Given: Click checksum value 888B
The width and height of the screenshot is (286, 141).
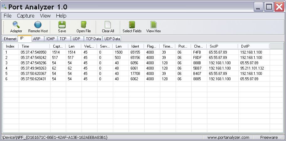Looking at the screenshot, I should point(197,63).
